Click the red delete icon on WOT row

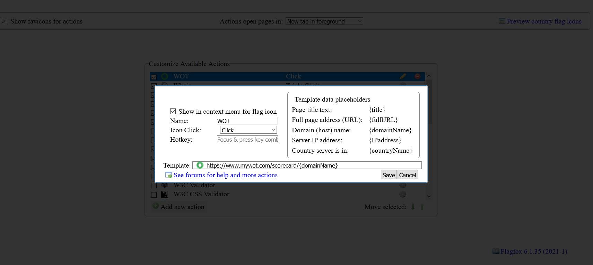417,76
